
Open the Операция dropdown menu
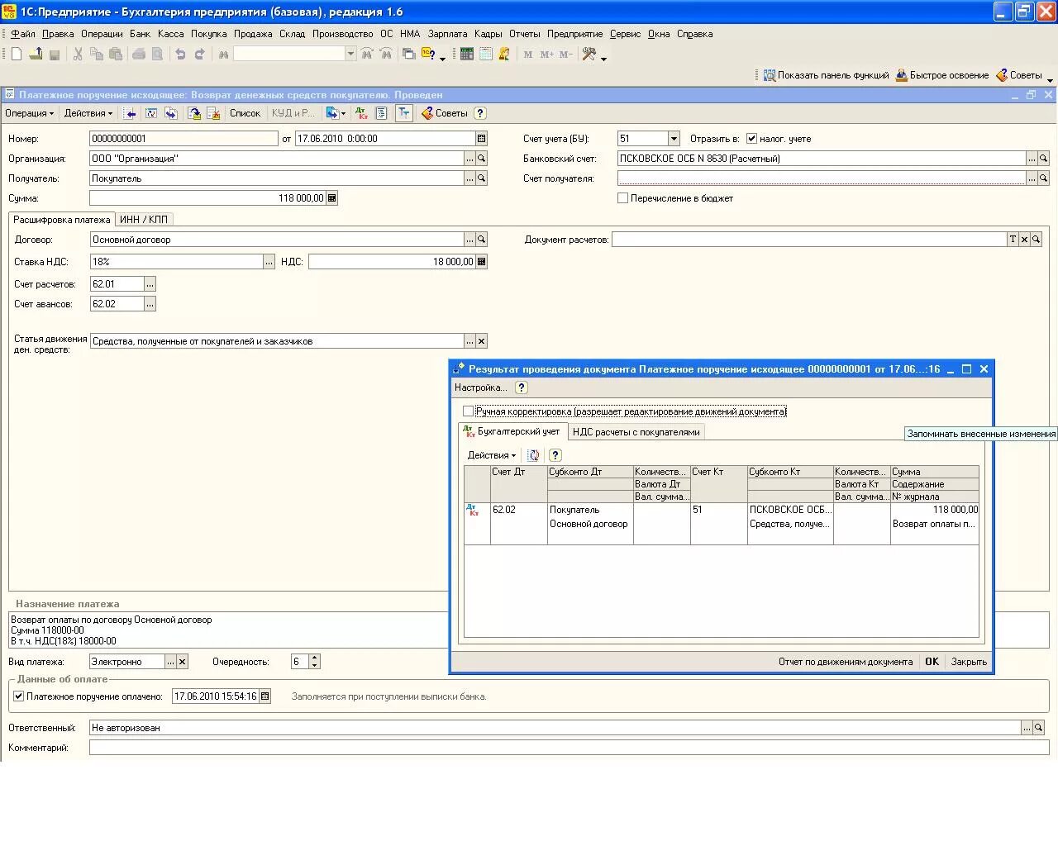coord(30,113)
